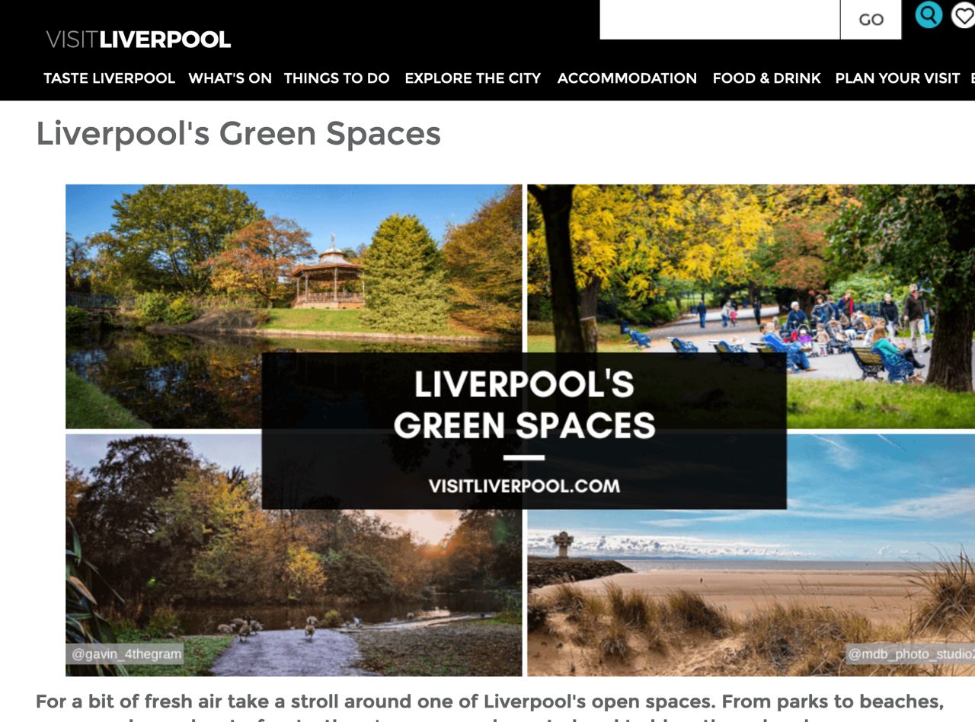Click the teal search magnifier icon
The image size is (975, 722).
[929, 14]
